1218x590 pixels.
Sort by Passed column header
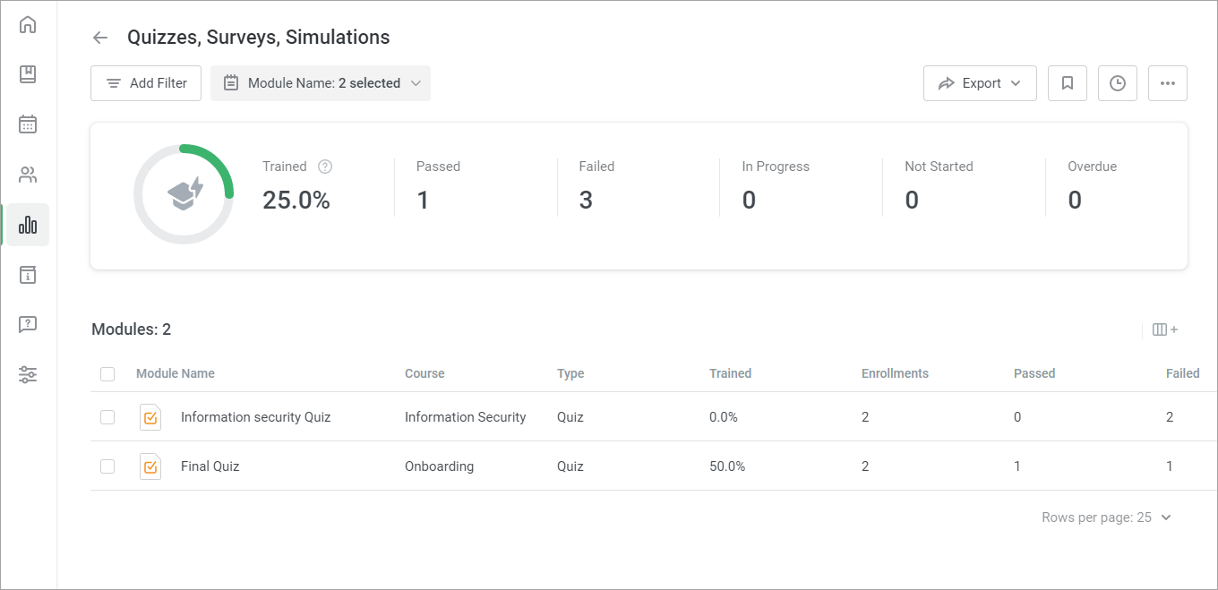coord(1034,373)
